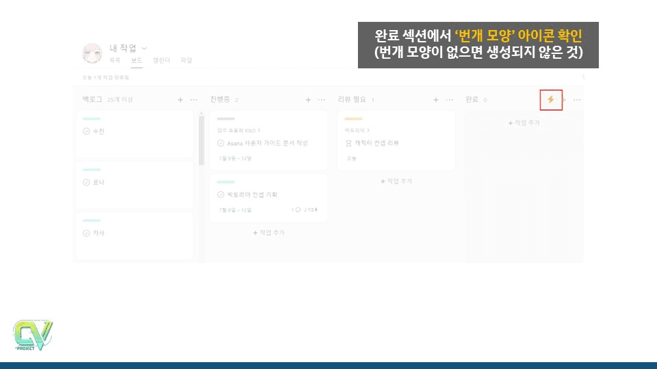Mark the 로나 task as complete
Screen dimensions: 657x369
click(x=86, y=182)
